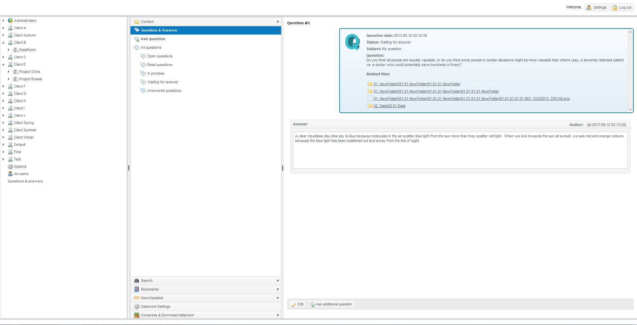Click Ask additional question button
This screenshot has height=325, width=637.
click(x=331, y=304)
